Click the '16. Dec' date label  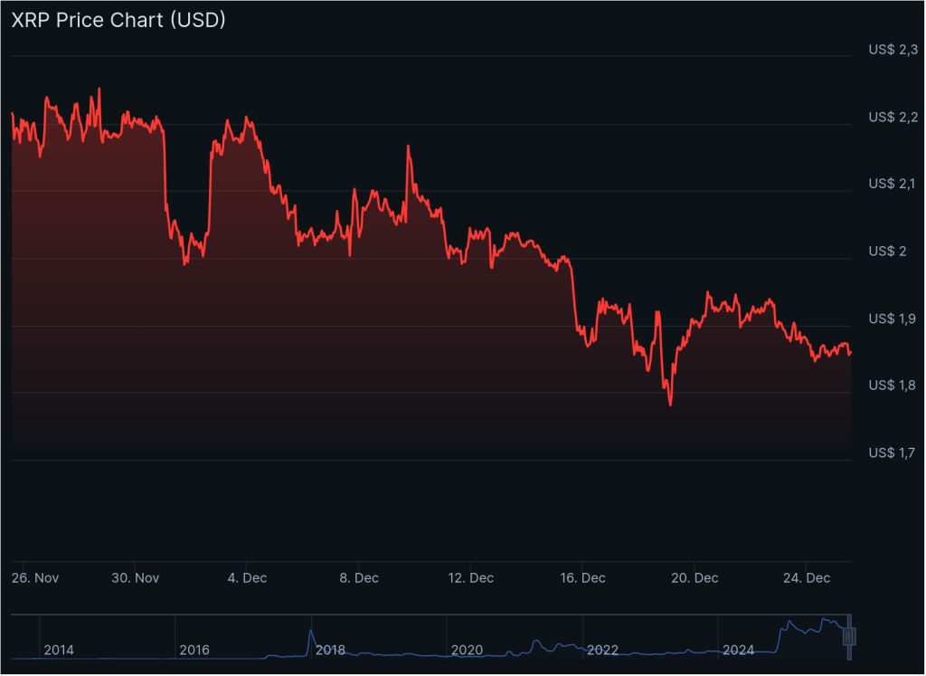coord(582,578)
